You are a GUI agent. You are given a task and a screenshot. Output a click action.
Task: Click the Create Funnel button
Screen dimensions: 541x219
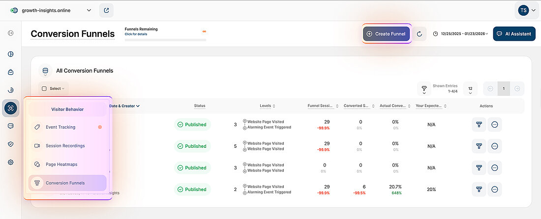click(x=387, y=34)
